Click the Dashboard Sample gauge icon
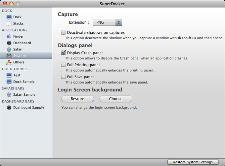This screenshot has height=166, width=225. click(9, 108)
